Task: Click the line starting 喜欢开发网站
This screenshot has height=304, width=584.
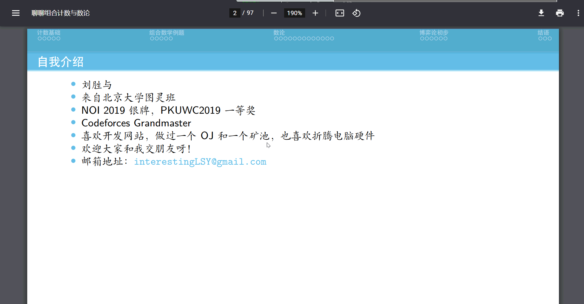Action: click(228, 136)
